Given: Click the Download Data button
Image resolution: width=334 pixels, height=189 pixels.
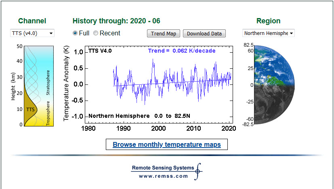Looking at the screenshot, I should point(204,33).
